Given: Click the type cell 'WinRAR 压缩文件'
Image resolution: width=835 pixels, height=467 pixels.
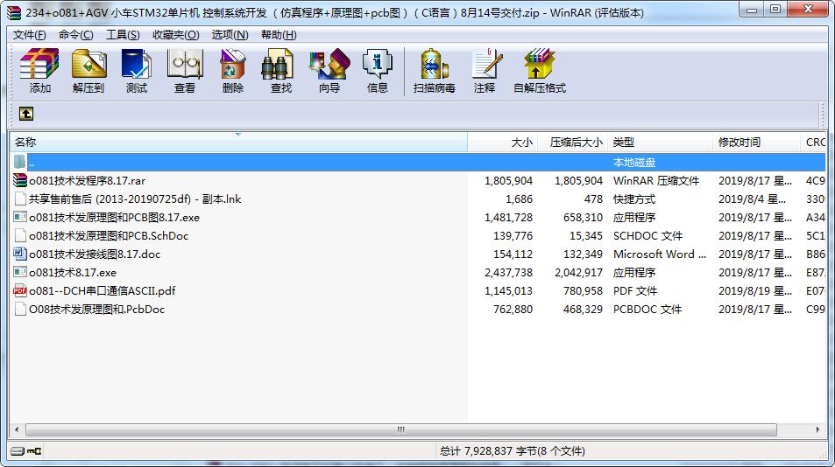Looking at the screenshot, I should 656,181.
